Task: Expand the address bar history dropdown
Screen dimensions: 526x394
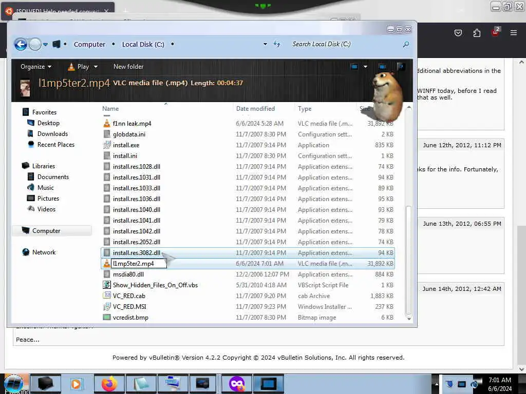Action: (265, 44)
